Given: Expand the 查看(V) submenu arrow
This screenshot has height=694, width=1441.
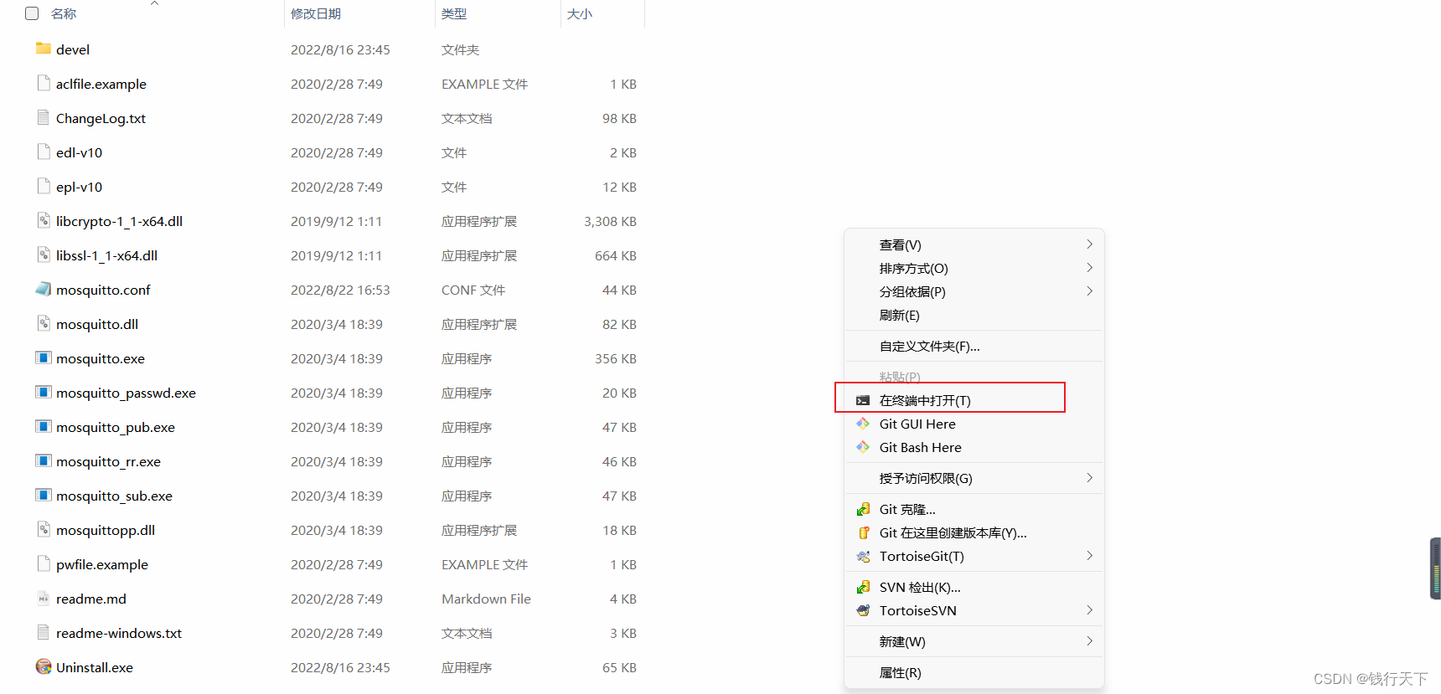Looking at the screenshot, I should tap(1089, 244).
